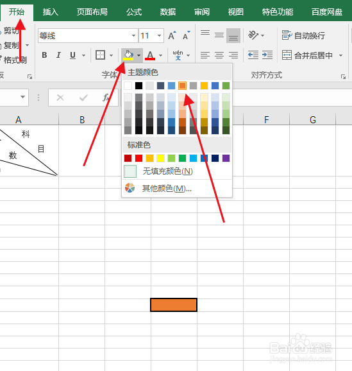The image size is (352, 371).
Task: Select the orange filled cell
Action: [174, 305]
